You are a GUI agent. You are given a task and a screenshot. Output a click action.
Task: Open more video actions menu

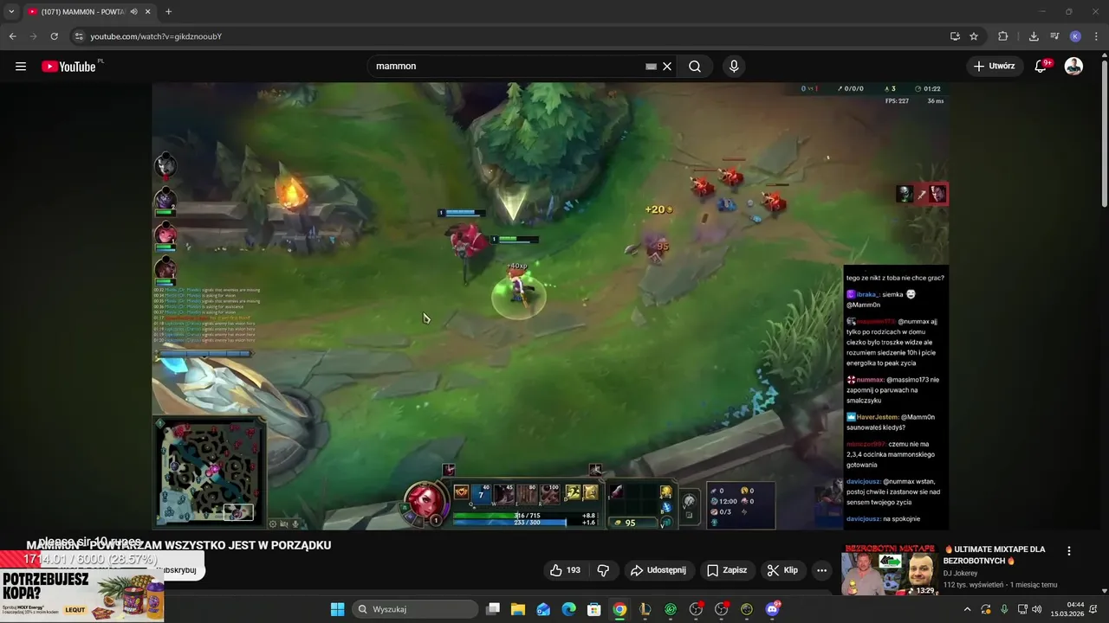[821, 570]
